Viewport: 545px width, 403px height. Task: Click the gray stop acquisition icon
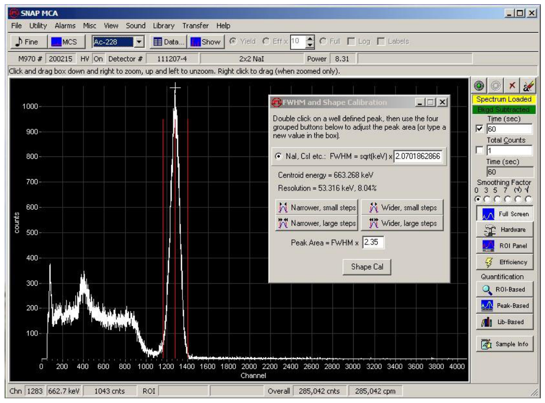click(x=496, y=86)
